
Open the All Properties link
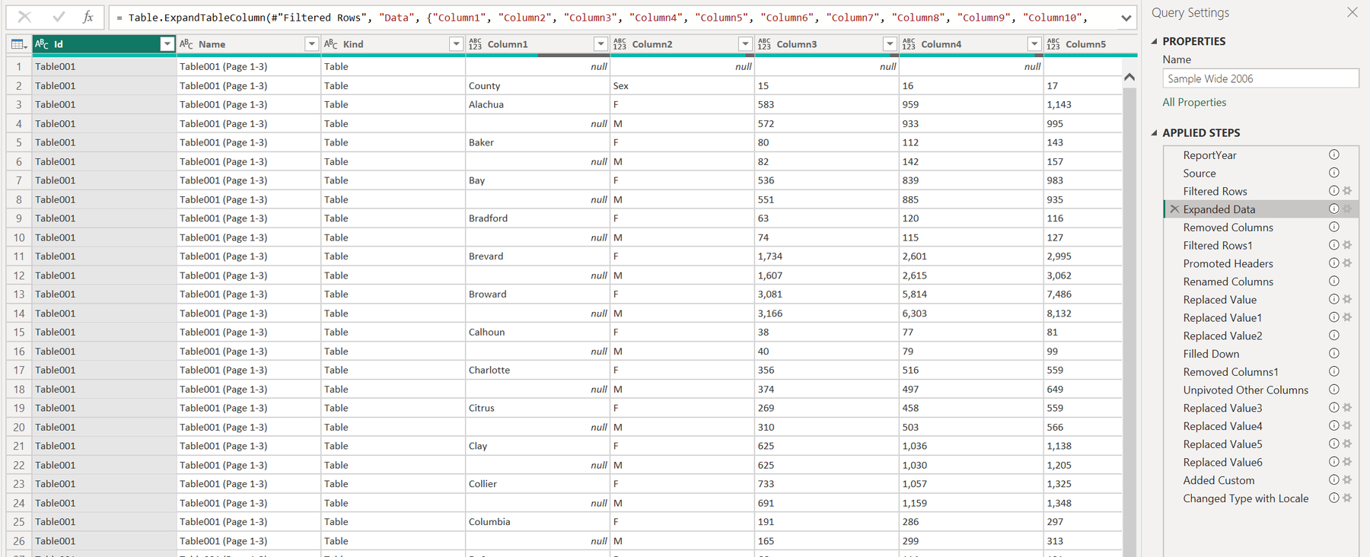(1194, 102)
